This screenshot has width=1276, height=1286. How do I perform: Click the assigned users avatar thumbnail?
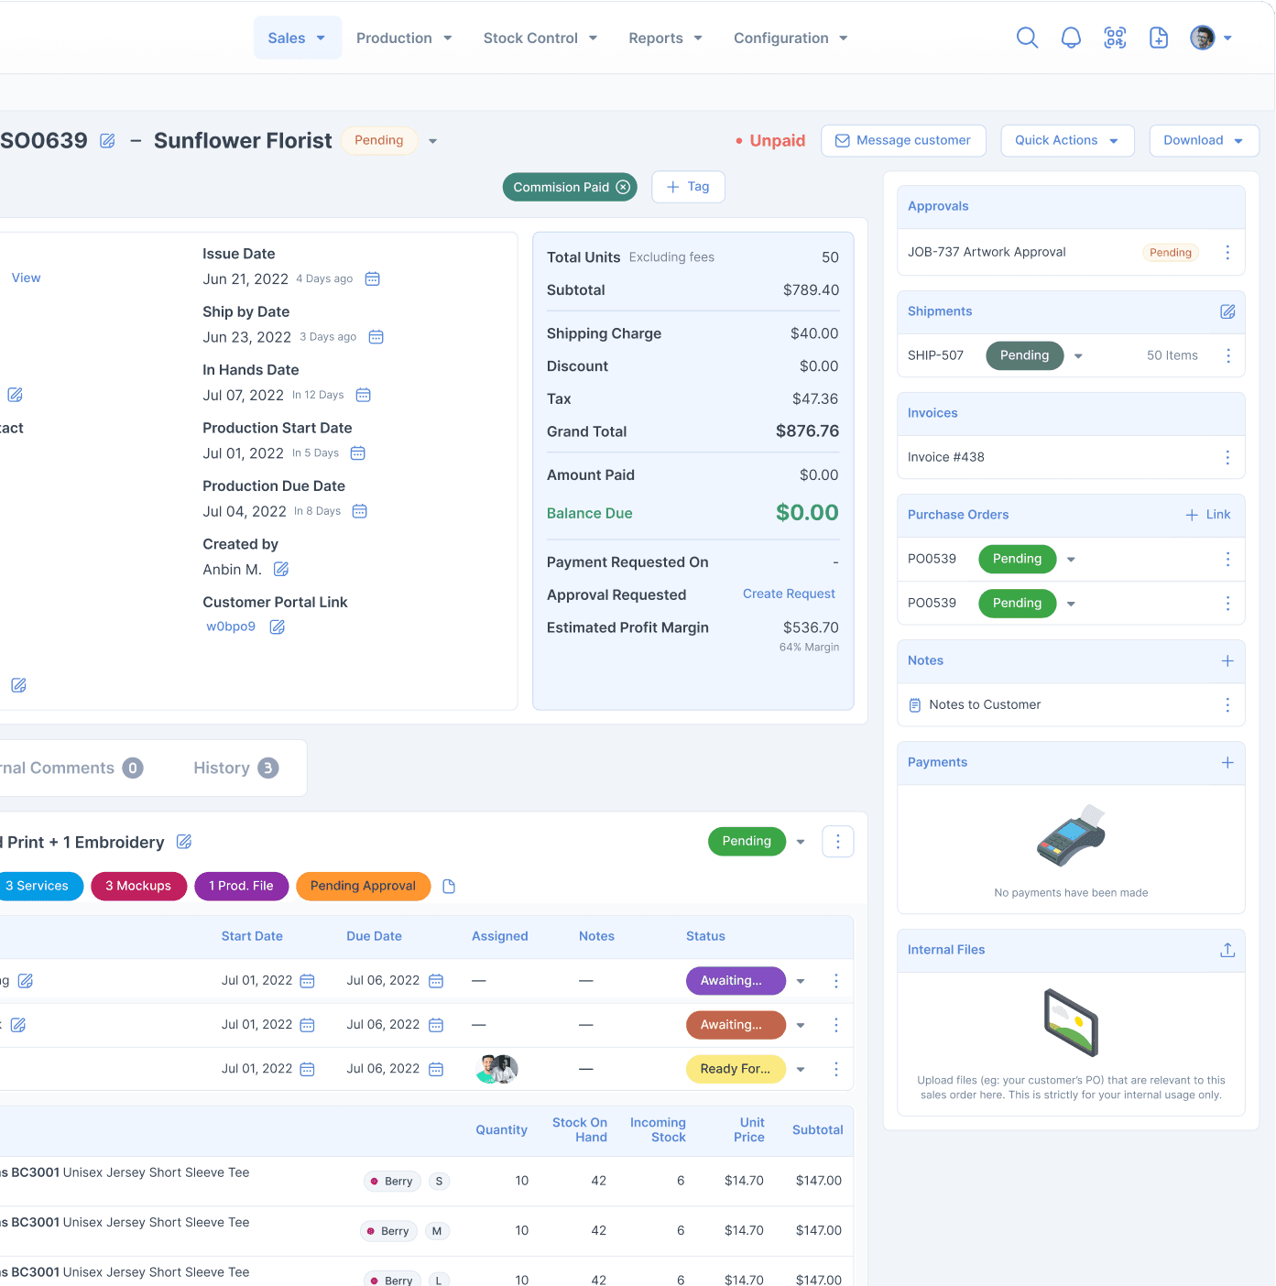click(497, 1069)
